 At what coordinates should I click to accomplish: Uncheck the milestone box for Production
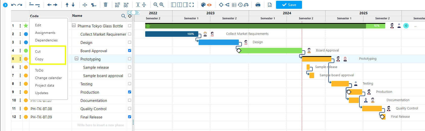pos(130,92)
